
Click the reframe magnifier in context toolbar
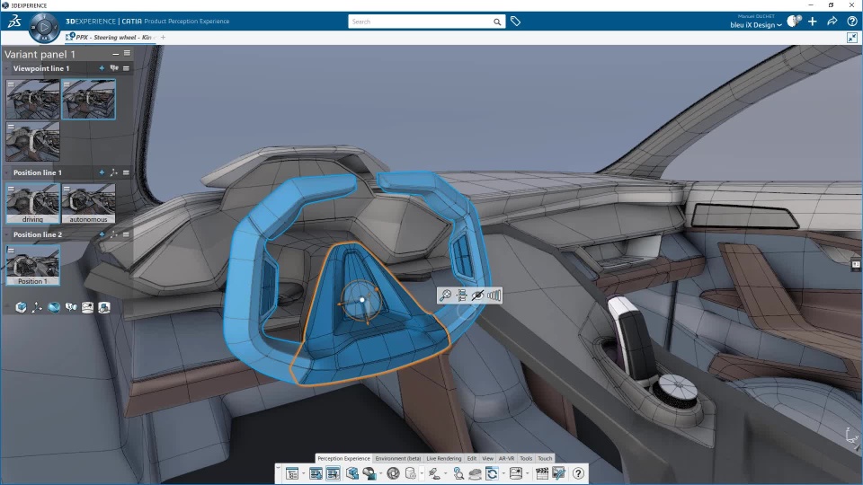click(x=445, y=295)
